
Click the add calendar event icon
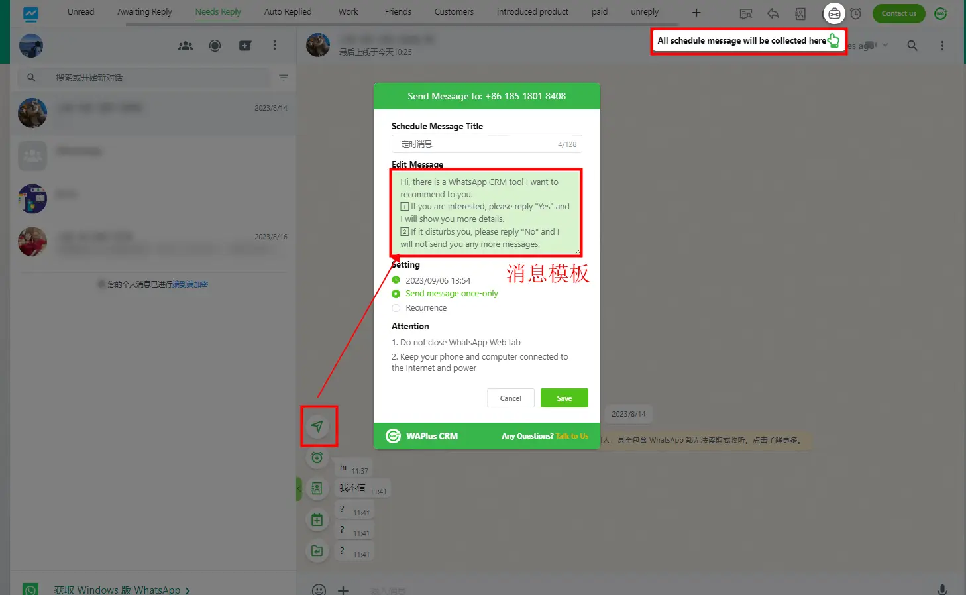click(317, 519)
